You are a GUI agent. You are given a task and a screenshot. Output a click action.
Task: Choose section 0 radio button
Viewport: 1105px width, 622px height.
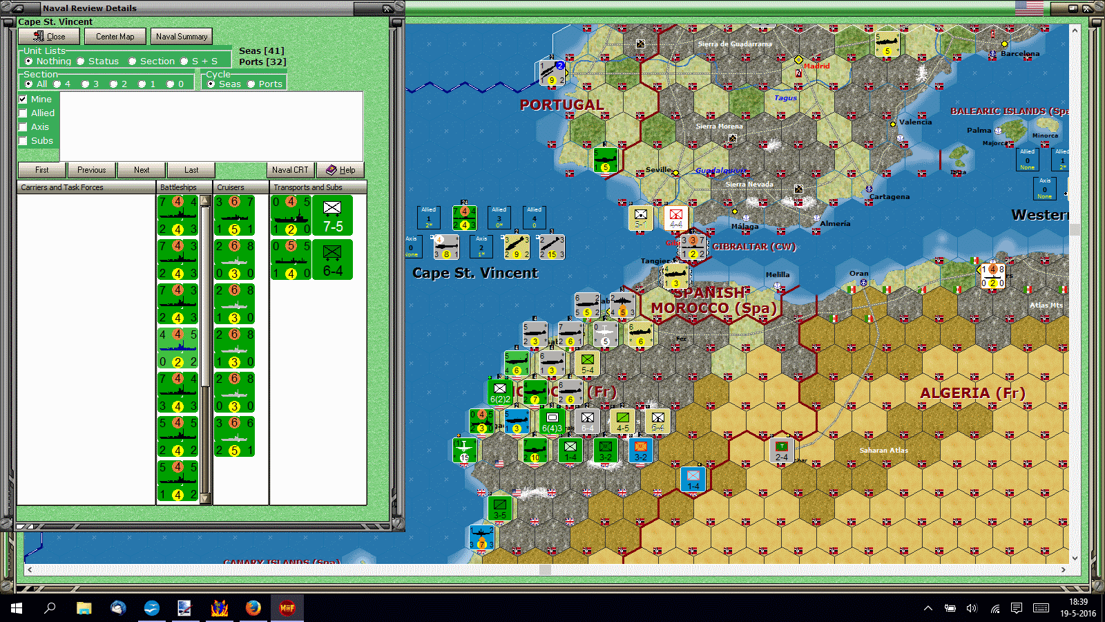[171, 84]
